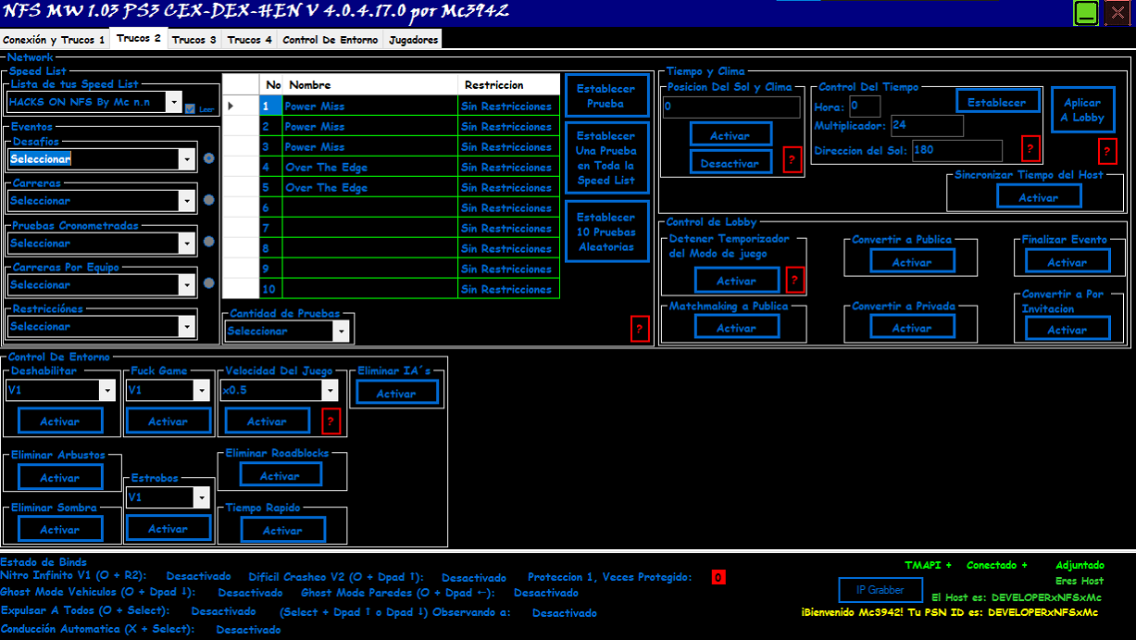Select the radio button beside Carreras Por Equipo
Image resolution: width=1136 pixels, height=640 pixels.
tap(208, 284)
